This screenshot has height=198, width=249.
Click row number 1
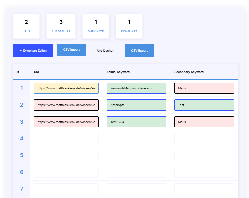click(x=22, y=88)
